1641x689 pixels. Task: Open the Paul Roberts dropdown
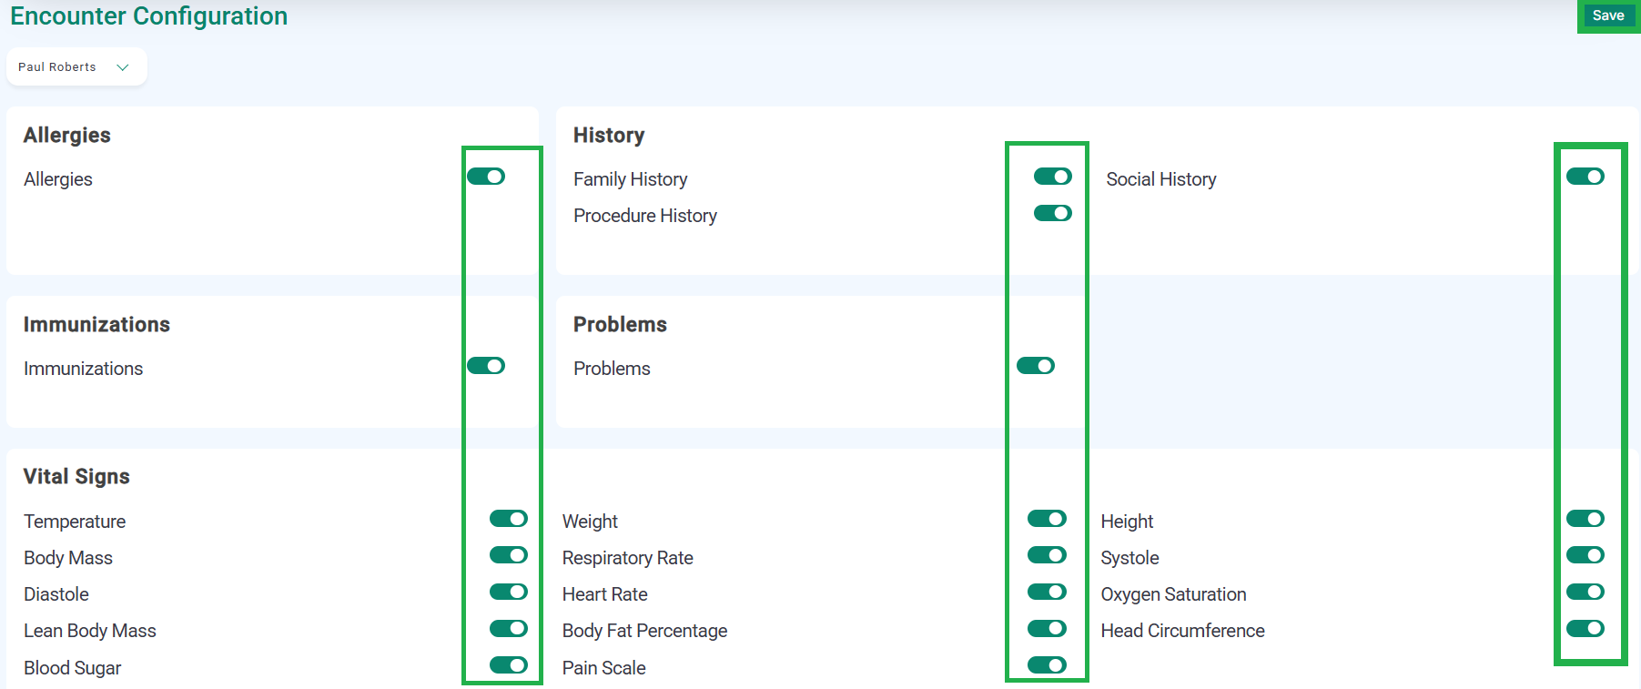(x=76, y=67)
